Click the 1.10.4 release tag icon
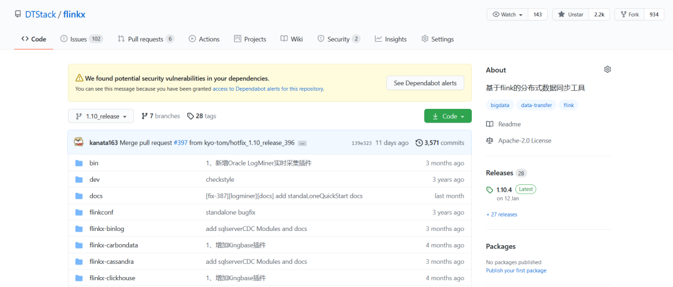 tap(490, 190)
